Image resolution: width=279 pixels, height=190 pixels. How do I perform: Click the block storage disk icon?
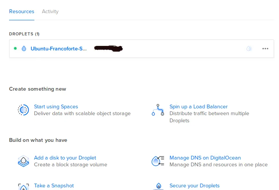coord(23,161)
